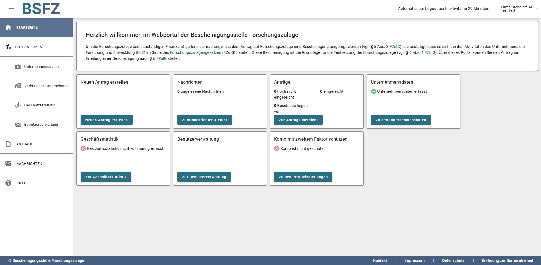Select Hilfe in the sidebar
The image size is (541, 265).
(x=36, y=183)
